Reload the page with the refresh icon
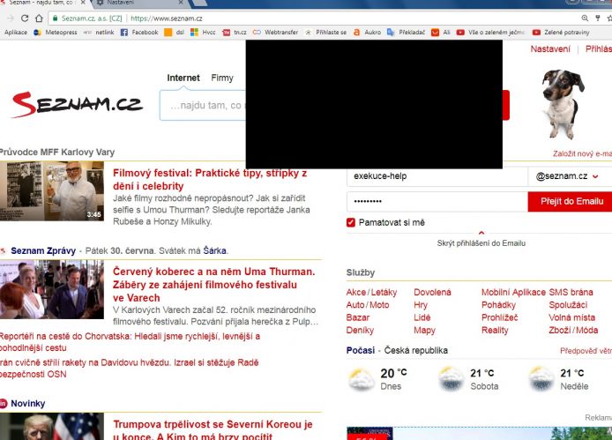The height and width of the screenshot is (440, 612). (x=25, y=19)
